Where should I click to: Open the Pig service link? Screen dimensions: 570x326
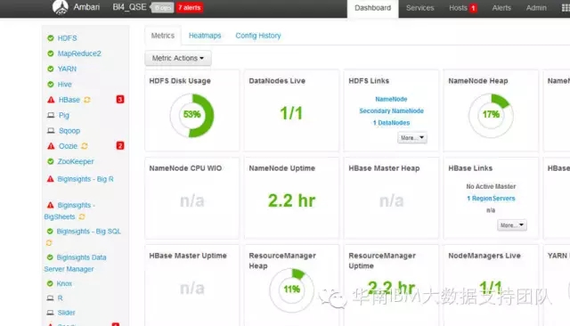pos(64,115)
